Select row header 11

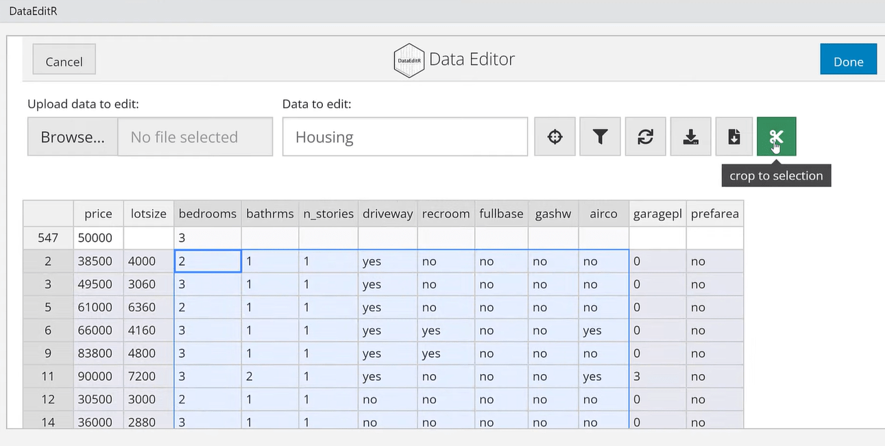pyautogui.click(x=49, y=376)
